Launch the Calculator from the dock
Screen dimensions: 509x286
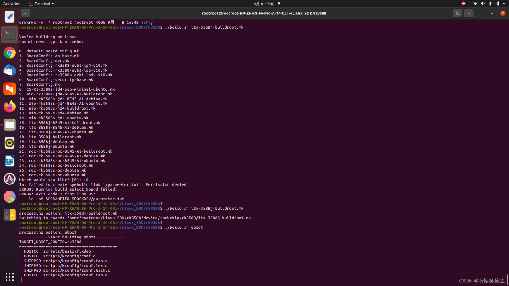10,215
